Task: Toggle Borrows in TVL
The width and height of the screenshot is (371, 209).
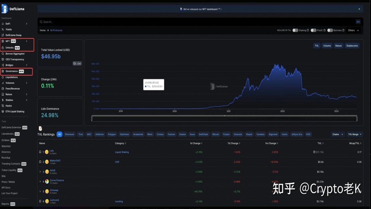Action: [x=330, y=30]
